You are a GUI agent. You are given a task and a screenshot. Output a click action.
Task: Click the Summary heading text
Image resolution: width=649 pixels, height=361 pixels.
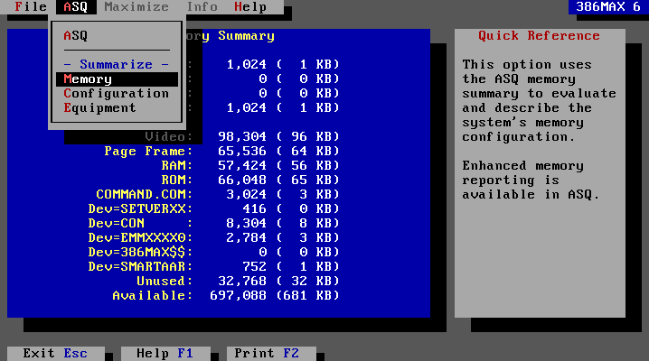click(246, 36)
